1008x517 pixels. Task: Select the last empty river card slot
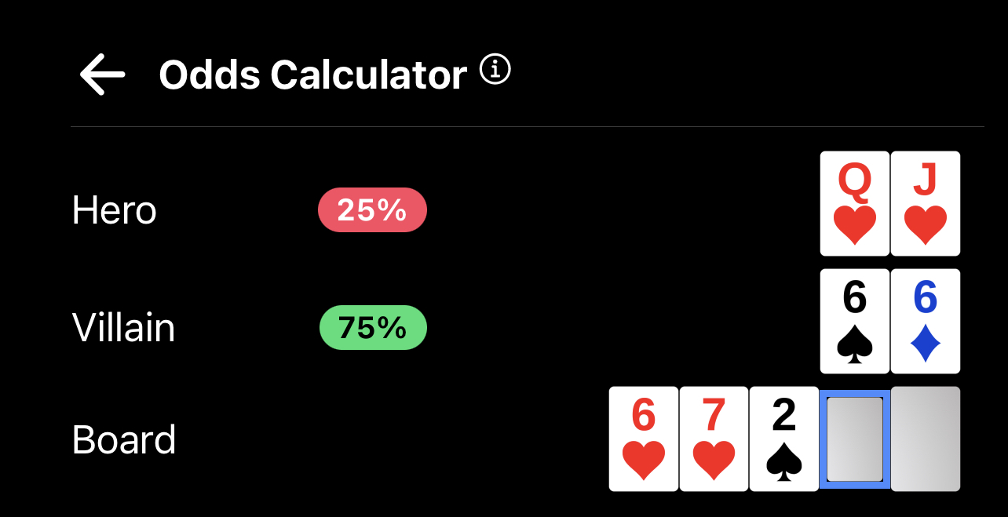point(925,439)
